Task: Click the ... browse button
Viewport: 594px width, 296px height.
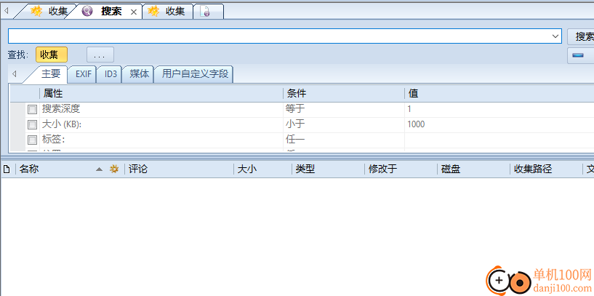Action: [x=100, y=55]
